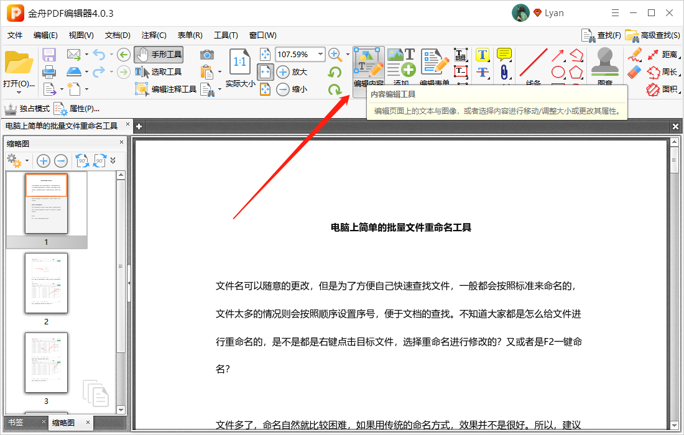Viewport: 684px width, 435px height.
Task: Select the page 2 thumbnail
Action: [x=46, y=283]
